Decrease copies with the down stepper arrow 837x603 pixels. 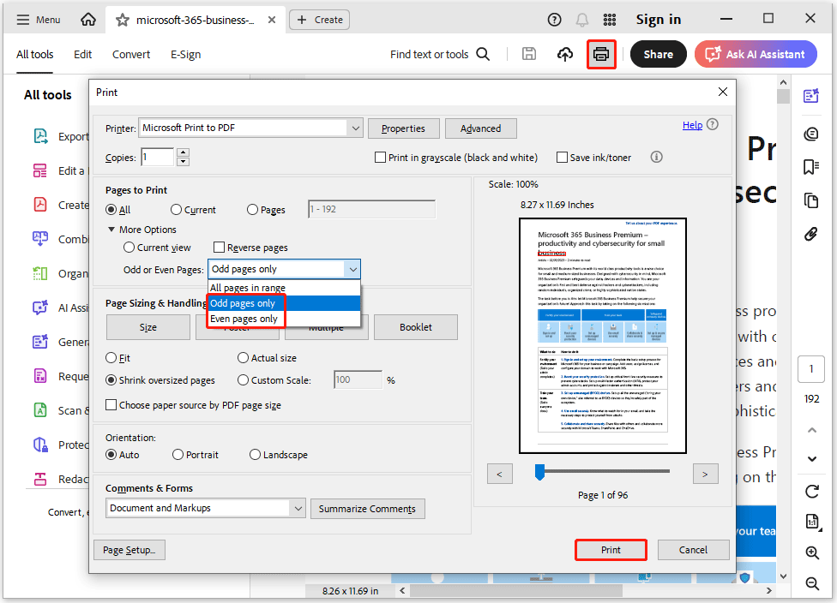click(183, 162)
